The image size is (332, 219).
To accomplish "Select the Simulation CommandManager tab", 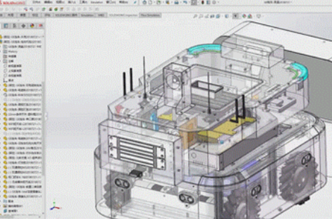I will click(x=87, y=15).
